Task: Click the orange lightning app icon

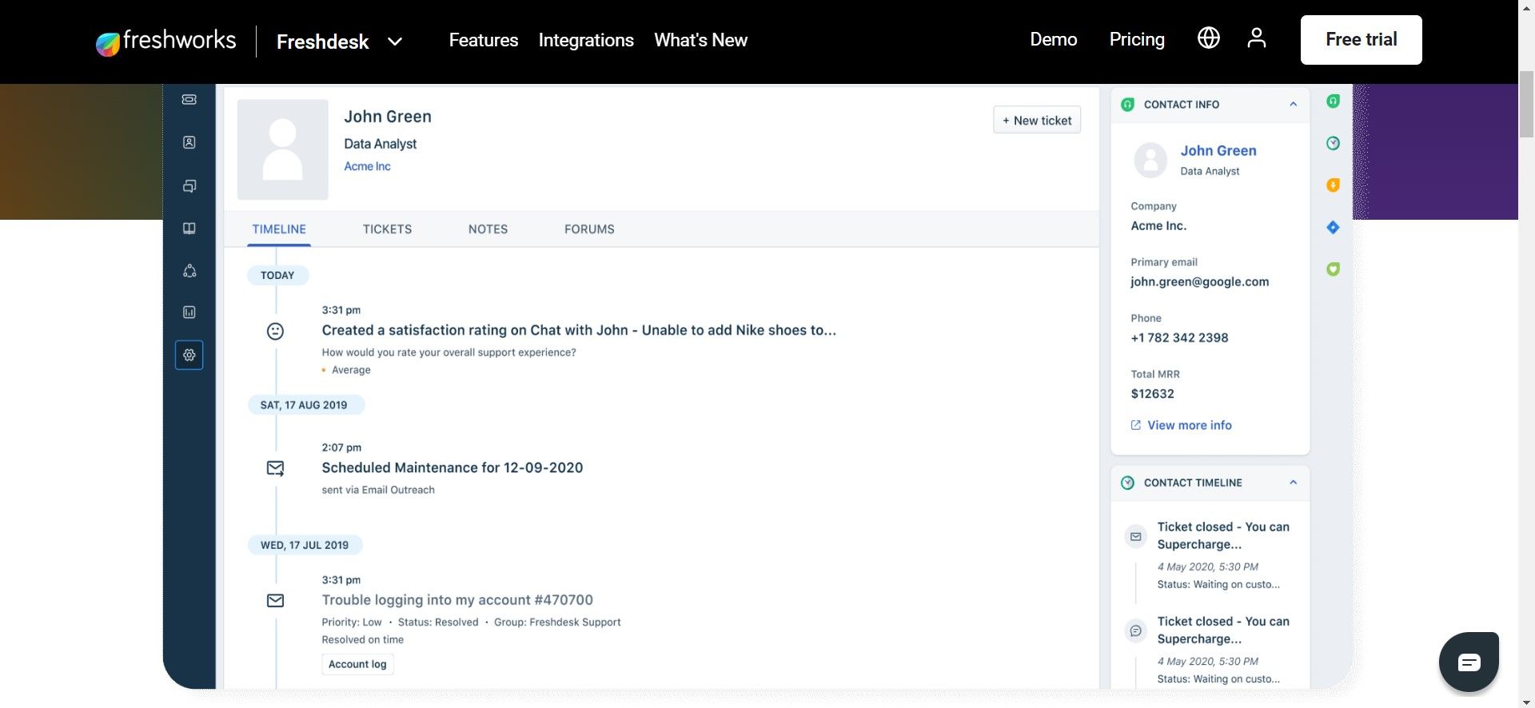Action: [x=1333, y=185]
